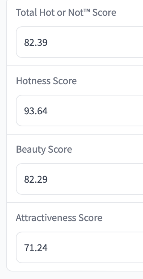The width and height of the screenshot is (143, 279).
Task: Click the Attractiveness Score textbox
Action: coord(80,247)
